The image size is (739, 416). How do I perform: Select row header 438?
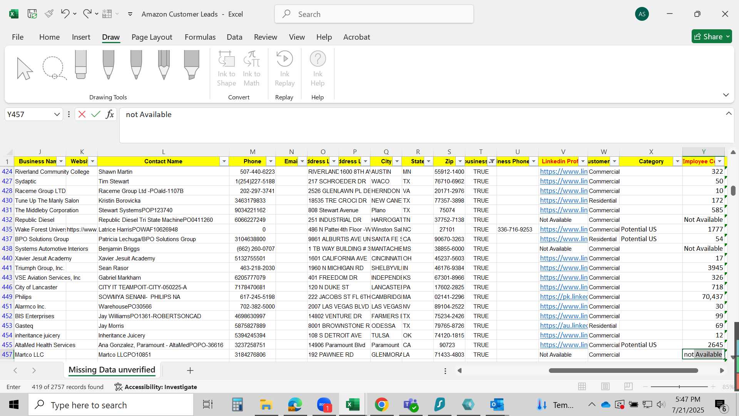pyautogui.click(x=7, y=248)
